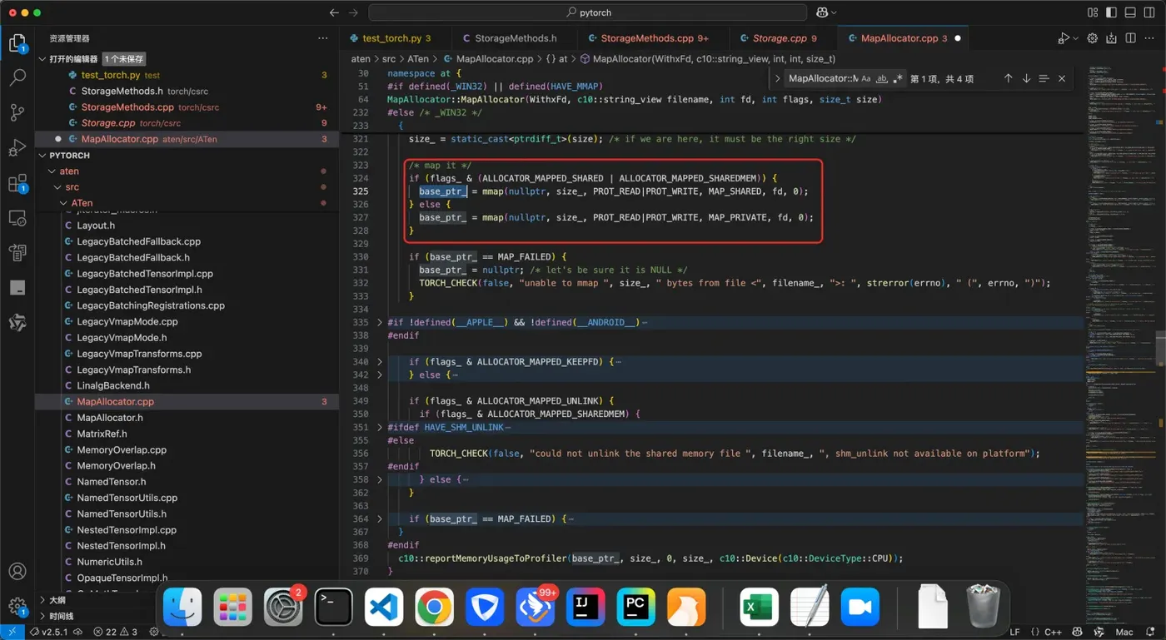Screen dimensions: 1166x640
Task: Collapse the PYTORCH folder section
Action: click(x=42, y=156)
